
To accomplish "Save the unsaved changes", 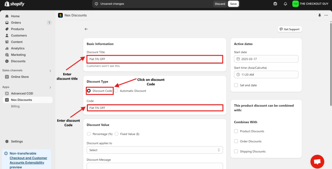I will click(233, 4).
